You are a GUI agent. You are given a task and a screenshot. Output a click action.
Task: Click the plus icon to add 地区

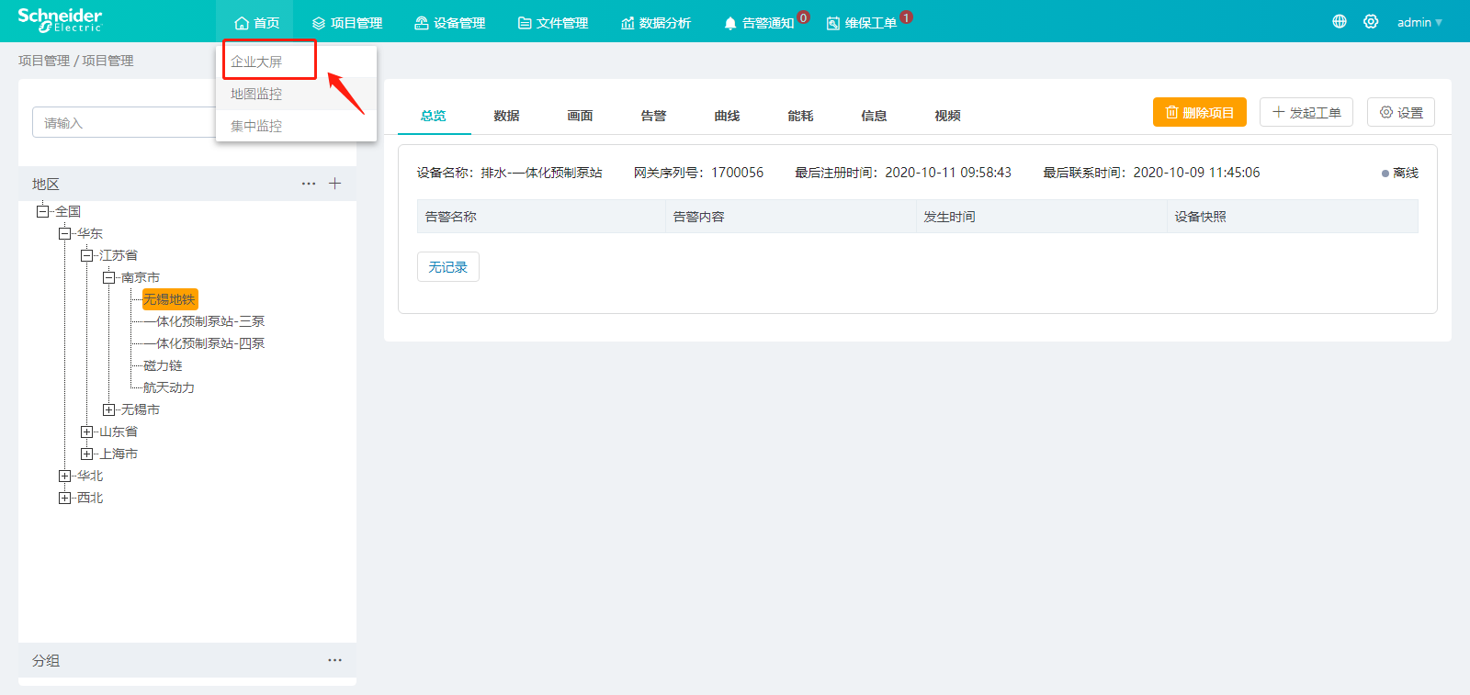point(335,184)
